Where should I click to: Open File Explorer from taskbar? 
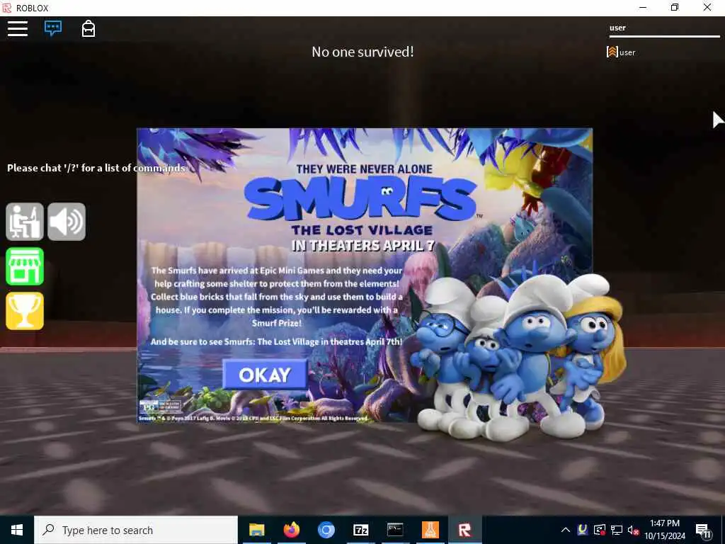click(x=256, y=530)
